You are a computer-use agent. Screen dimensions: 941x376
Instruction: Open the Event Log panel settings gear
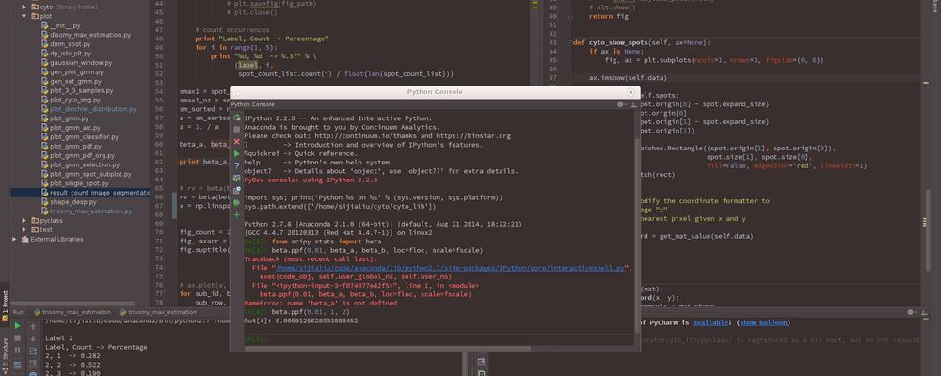coord(912,312)
